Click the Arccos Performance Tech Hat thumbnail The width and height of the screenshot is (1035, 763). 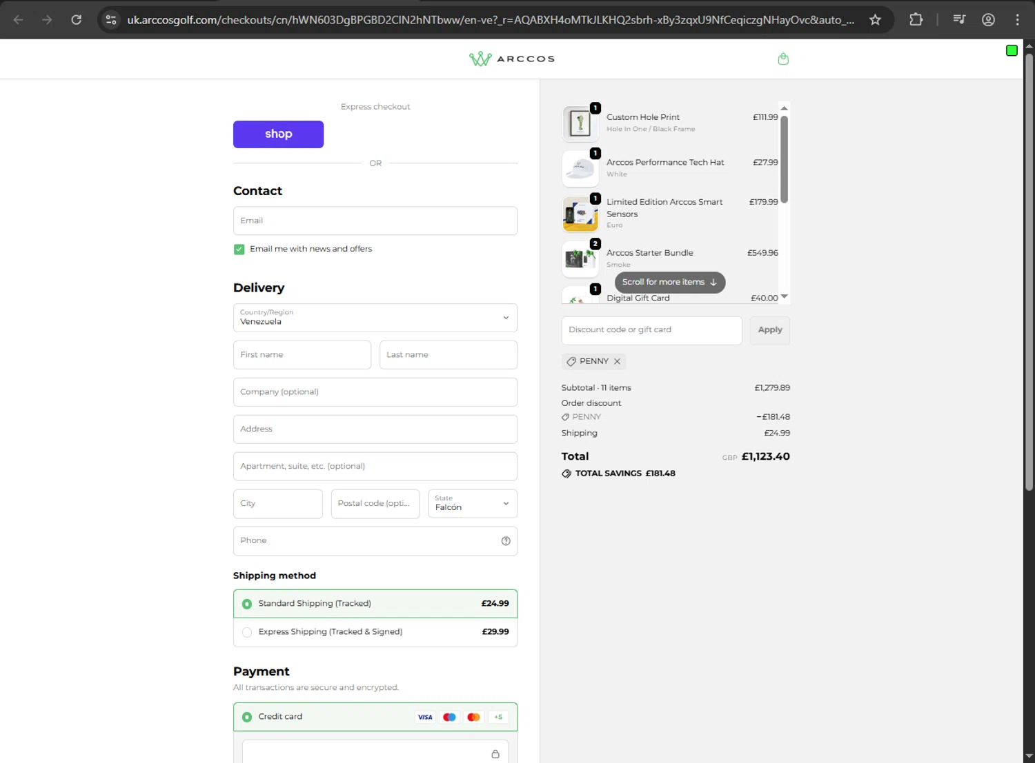click(580, 169)
